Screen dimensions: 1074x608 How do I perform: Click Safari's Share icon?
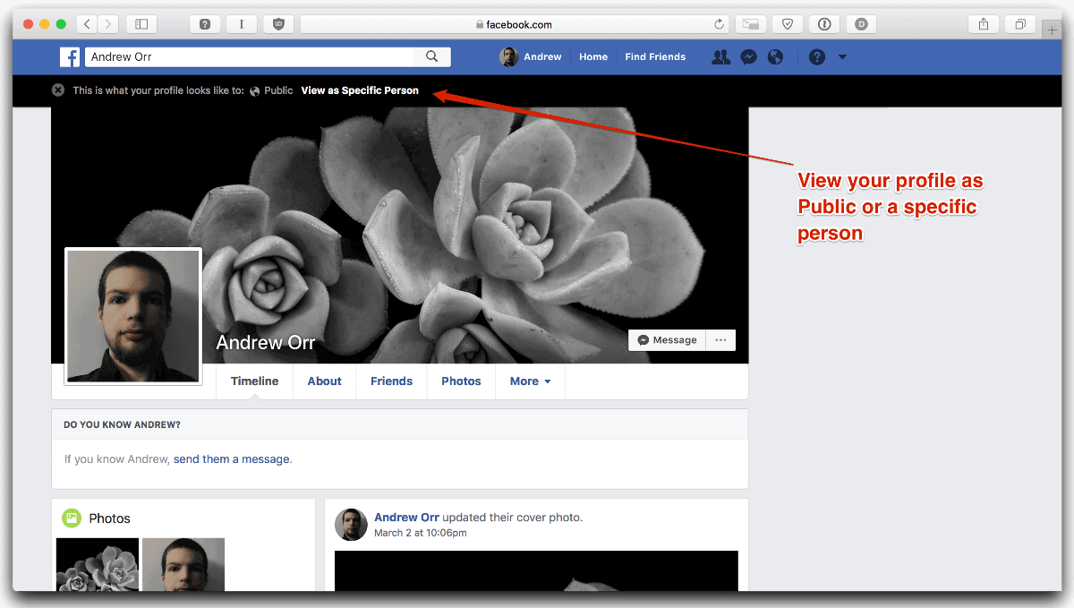click(984, 24)
